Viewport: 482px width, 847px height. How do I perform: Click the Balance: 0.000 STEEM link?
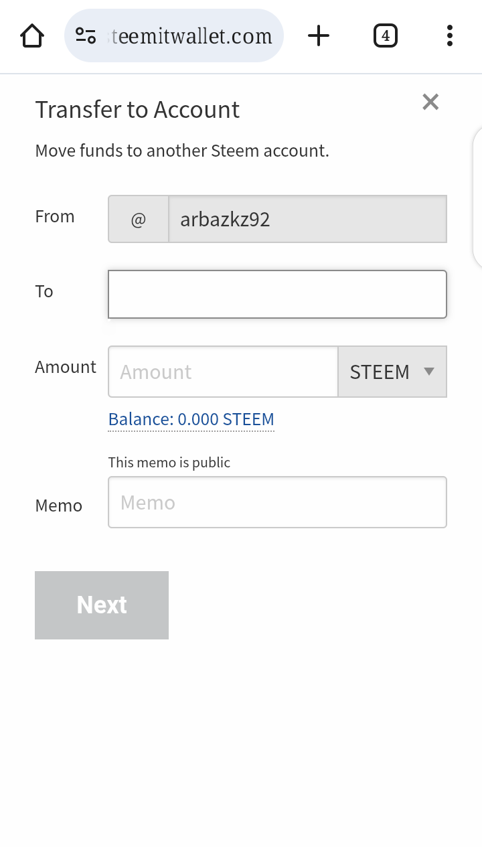click(x=191, y=419)
